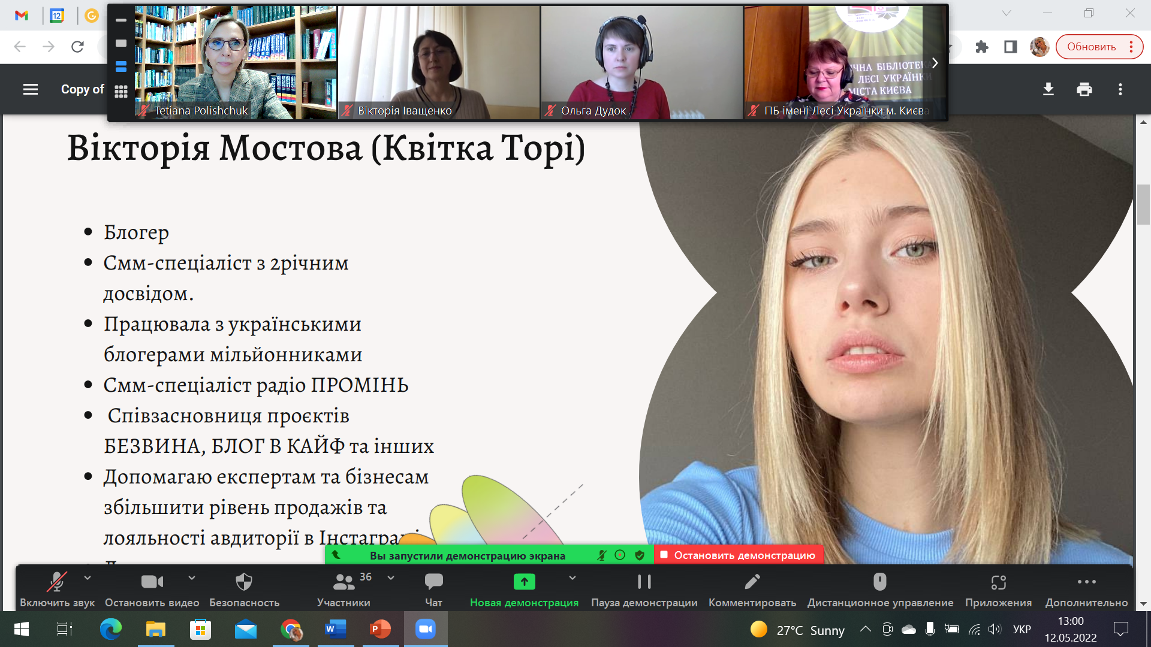Open PowerPoint from the Windows taskbar

pyautogui.click(x=380, y=629)
